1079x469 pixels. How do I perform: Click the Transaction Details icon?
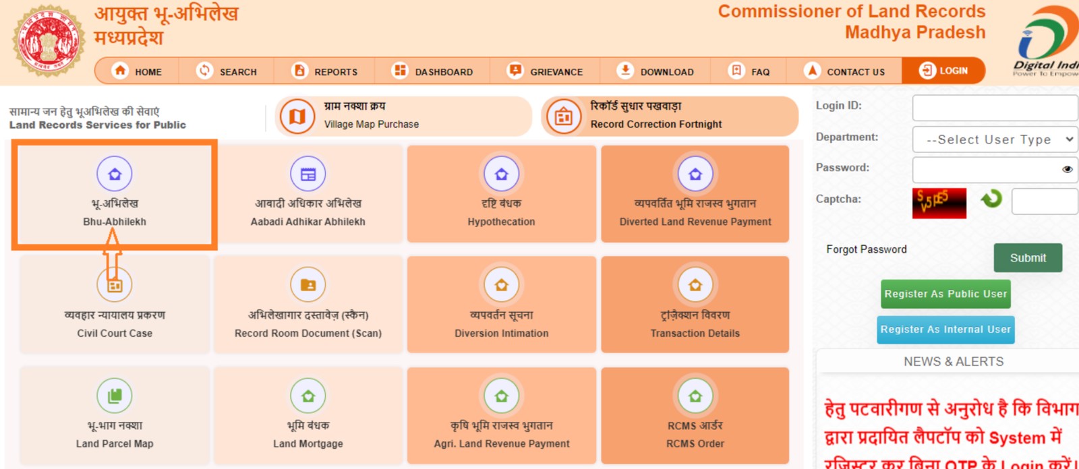point(695,285)
